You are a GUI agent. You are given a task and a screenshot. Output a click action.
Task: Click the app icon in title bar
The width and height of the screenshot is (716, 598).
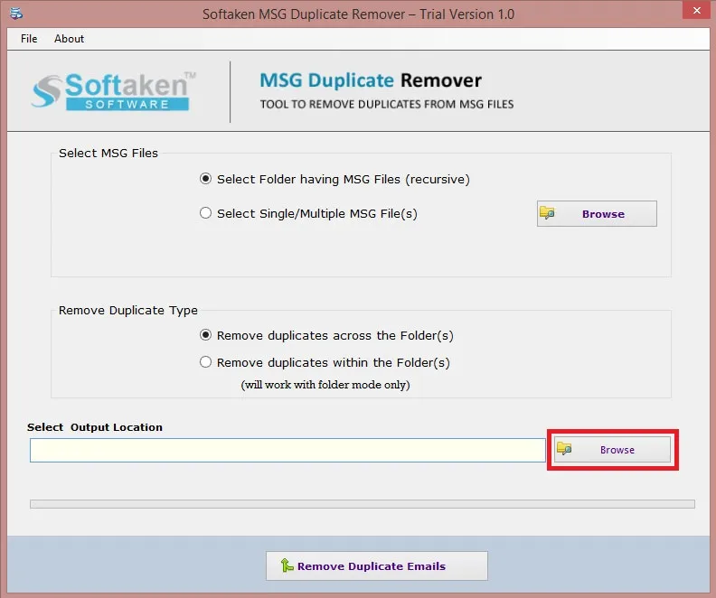pos(16,14)
